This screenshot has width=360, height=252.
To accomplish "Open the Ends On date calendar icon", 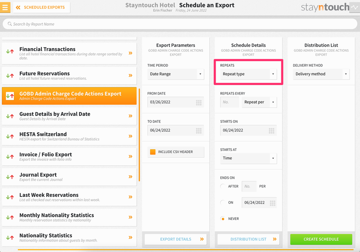I will (x=272, y=203).
